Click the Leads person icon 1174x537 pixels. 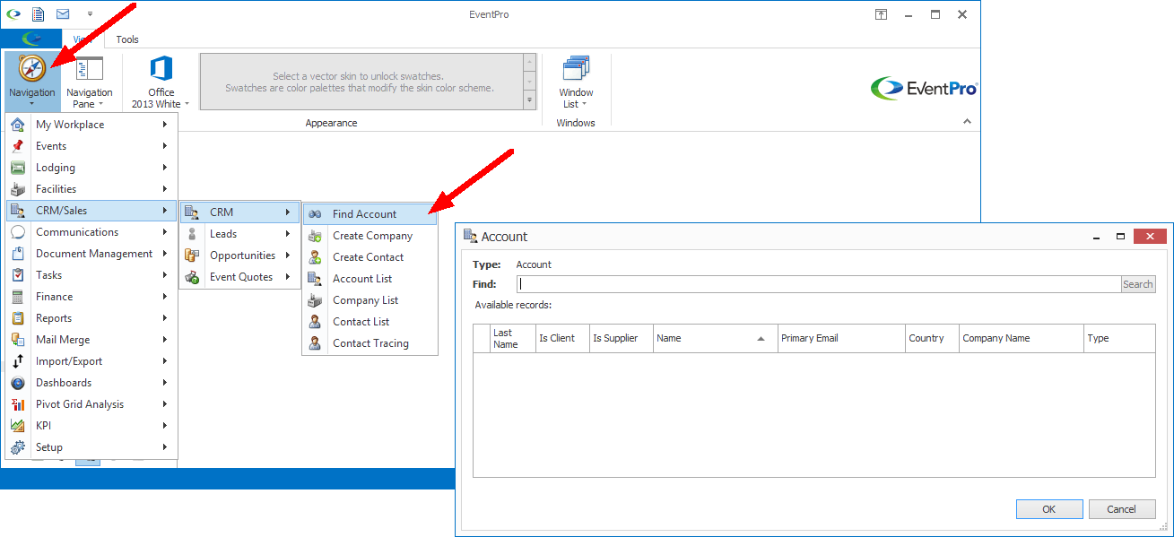click(x=192, y=234)
